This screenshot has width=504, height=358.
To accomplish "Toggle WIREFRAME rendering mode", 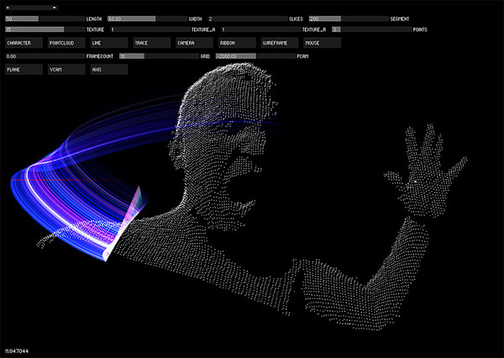I will [x=279, y=42].
